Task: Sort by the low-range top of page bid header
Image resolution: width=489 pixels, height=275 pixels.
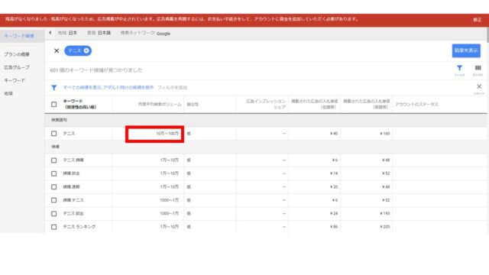Action: (x=314, y=104)
